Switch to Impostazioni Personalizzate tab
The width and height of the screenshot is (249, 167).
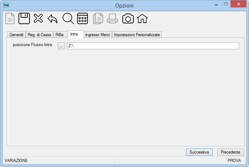137,35
